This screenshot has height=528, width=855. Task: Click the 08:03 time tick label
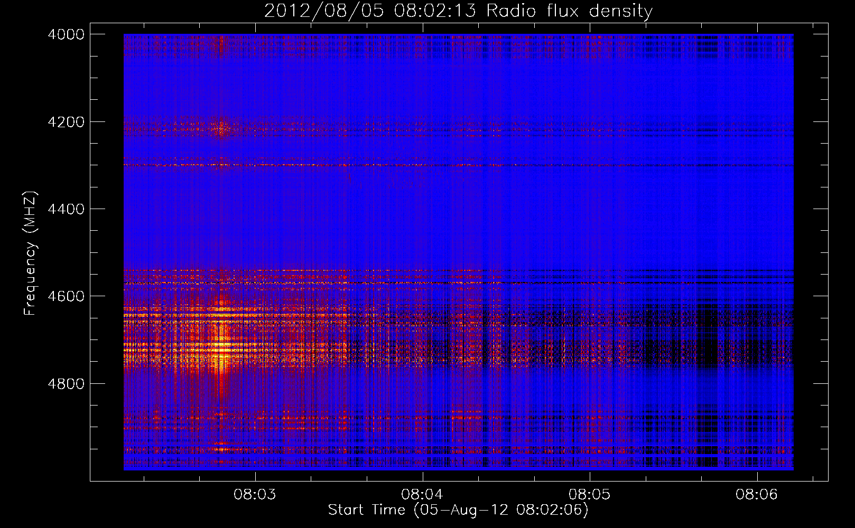point(255,494)
